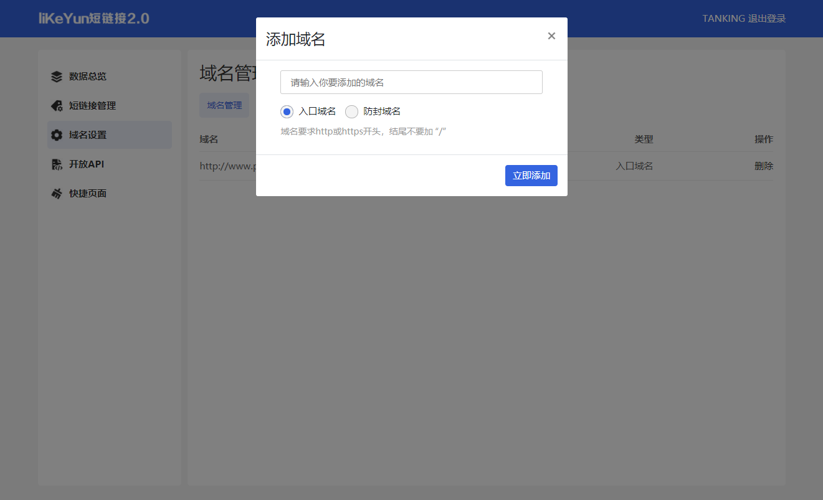Select the 入口域名 radio button
This screenshot has height=500, width=823.
287,111
